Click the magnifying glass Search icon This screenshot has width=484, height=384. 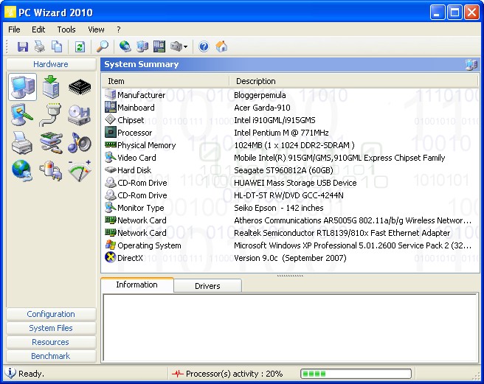coord(102,47)
